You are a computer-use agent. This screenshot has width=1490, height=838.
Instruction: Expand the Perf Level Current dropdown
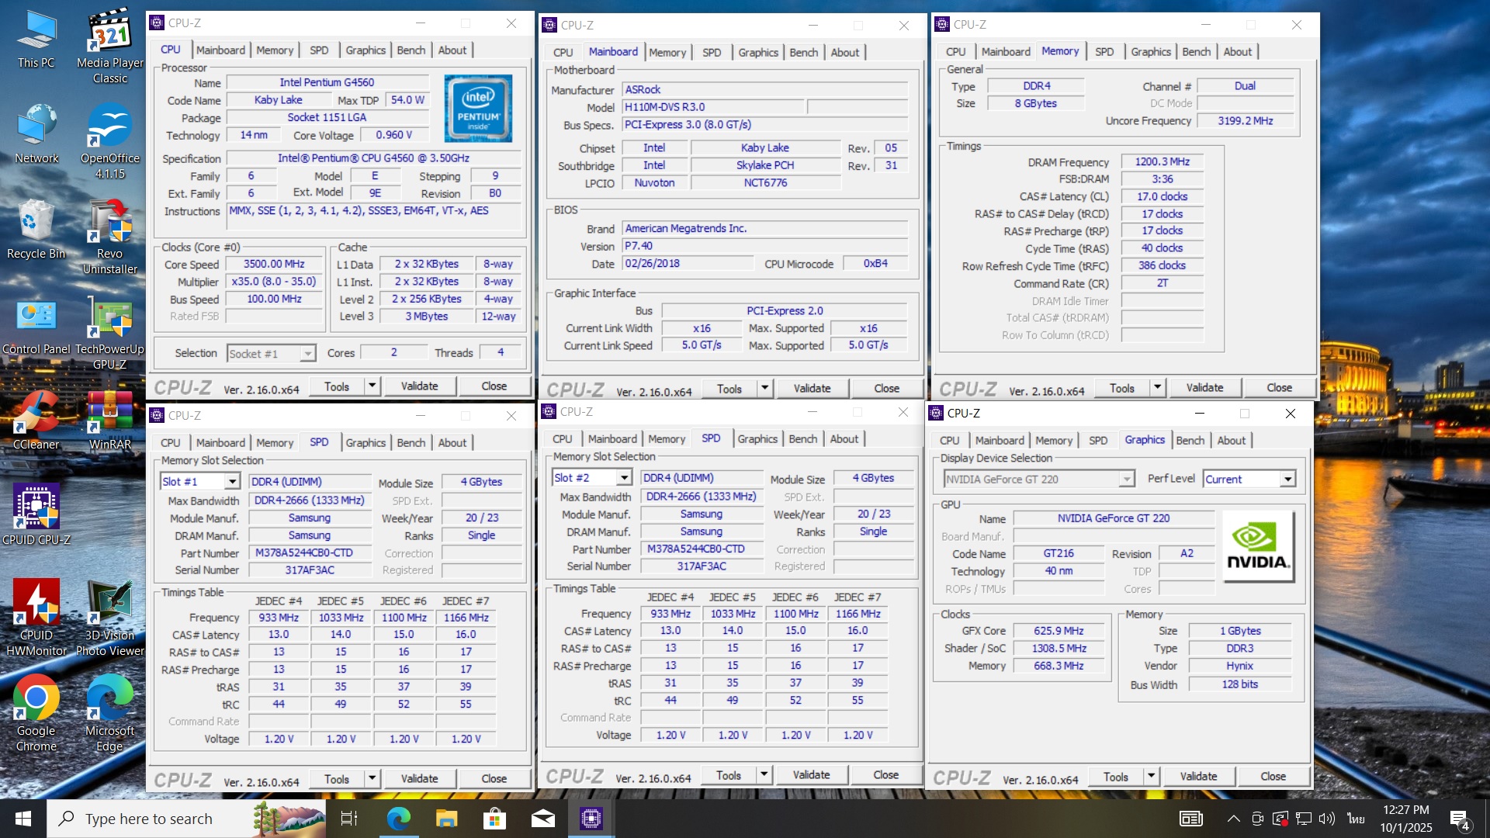[1287, 480]
